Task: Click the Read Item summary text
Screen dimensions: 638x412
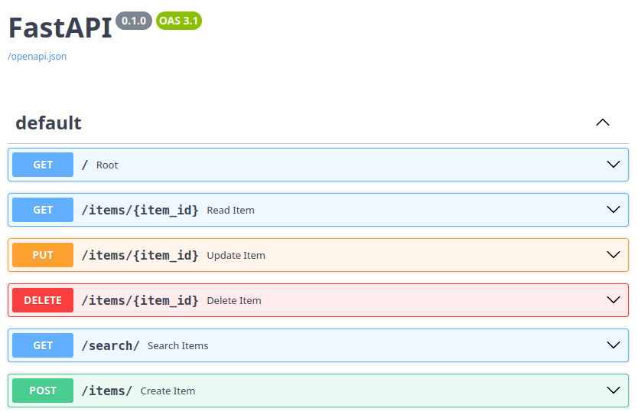Action: pyautogui.click(x=231, y=211)
